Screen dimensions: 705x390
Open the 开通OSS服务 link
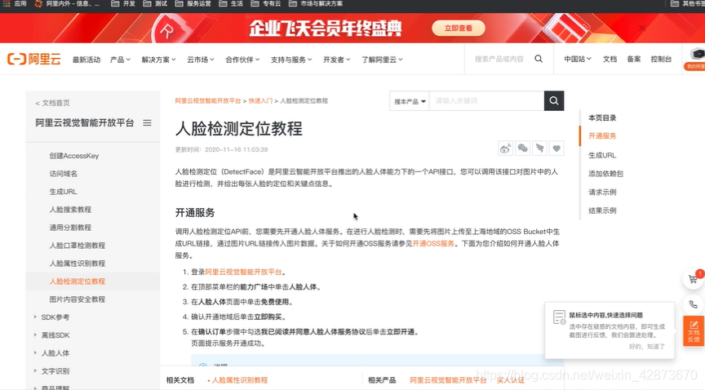pos(433,243)
